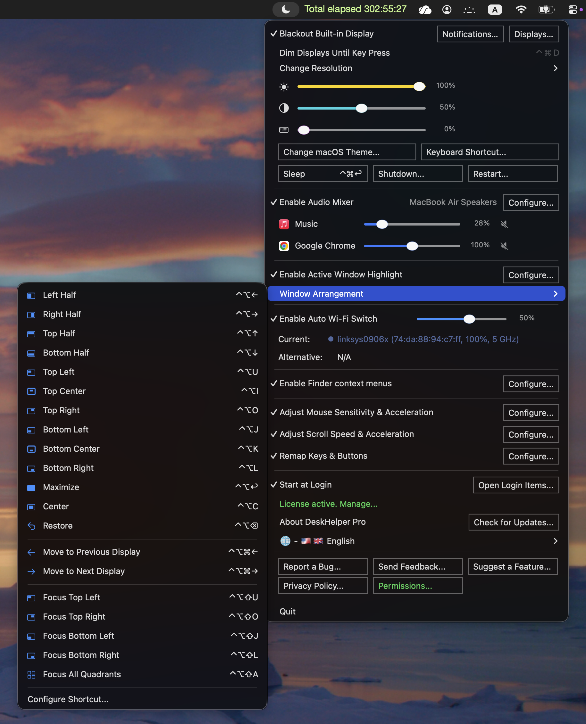Click the Move to Next Display arrow icon

[31, 572]
